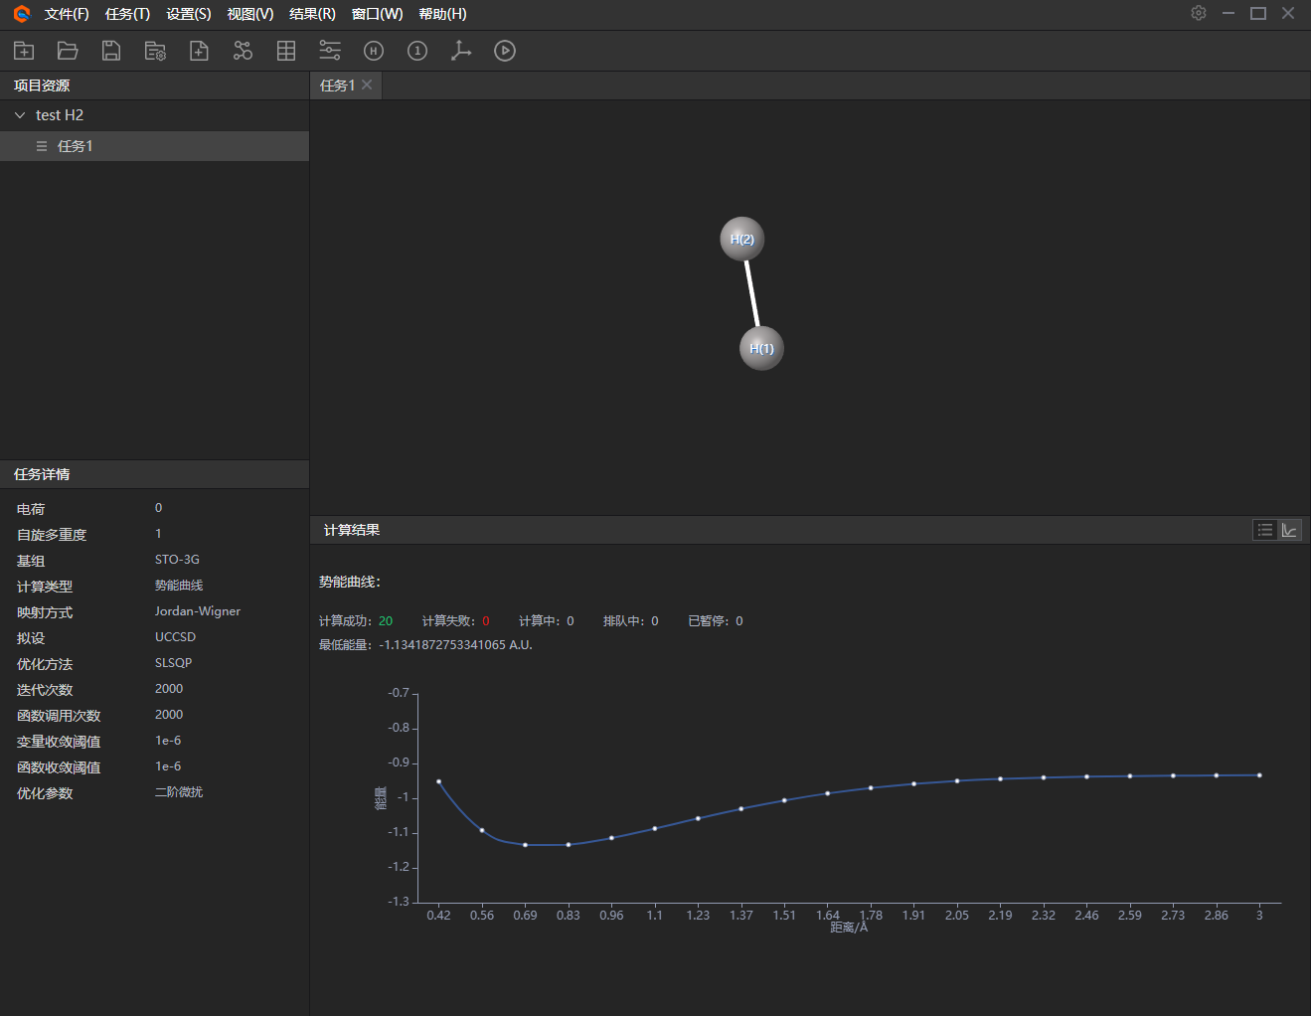Toggle the circled 1 atom-index icon
This screenshot has width=1311, height=1016.
(x=417, y=51)
